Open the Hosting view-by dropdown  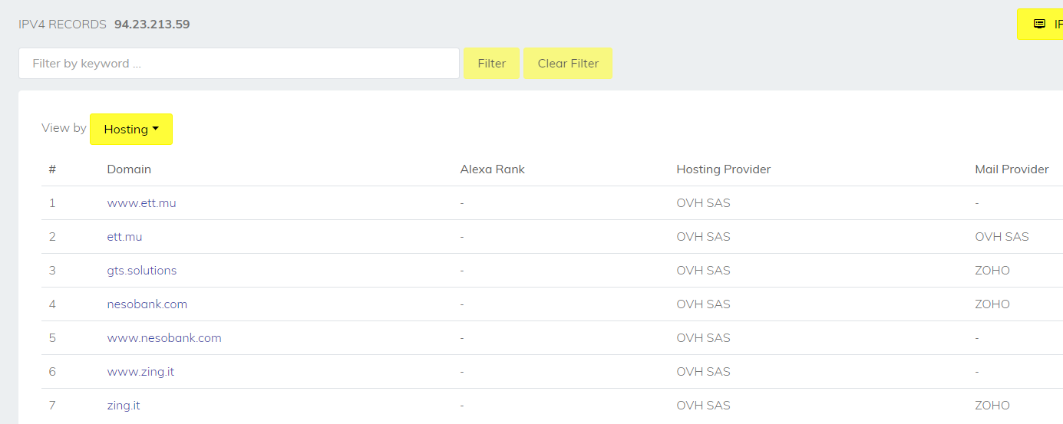click(x=131, y=129)
